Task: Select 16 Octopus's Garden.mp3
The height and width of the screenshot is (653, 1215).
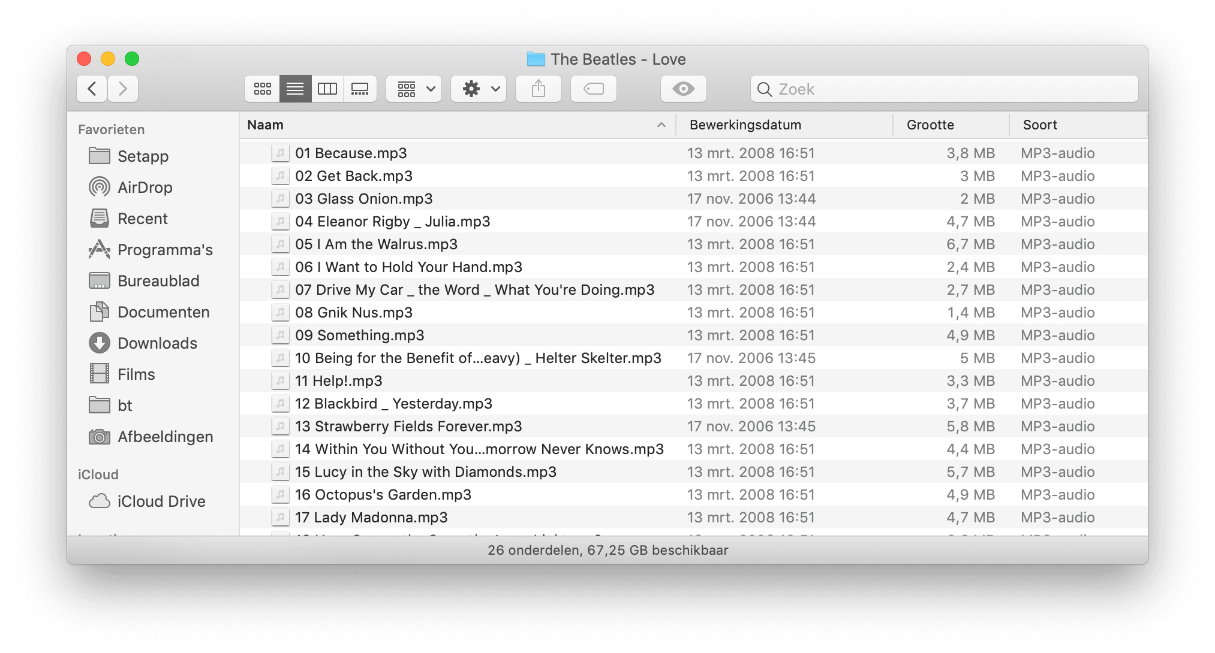Action: click(693, 495)
